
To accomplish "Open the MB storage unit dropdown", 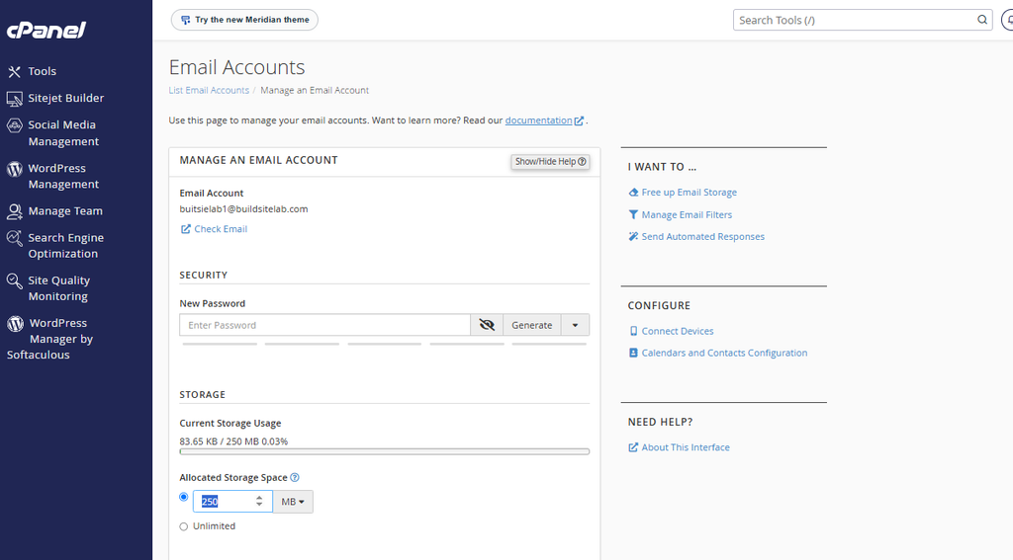I will point(293,502).
